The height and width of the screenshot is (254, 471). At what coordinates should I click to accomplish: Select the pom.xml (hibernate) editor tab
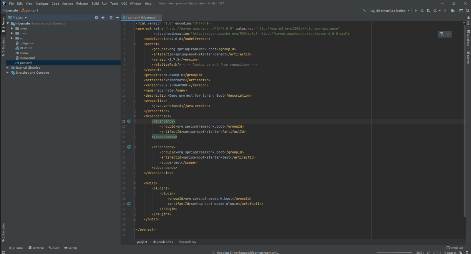point(142,18)
